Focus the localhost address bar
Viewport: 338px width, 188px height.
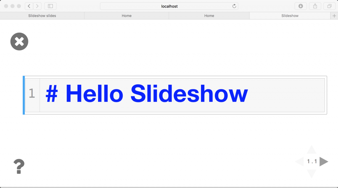tap(169, 6)
